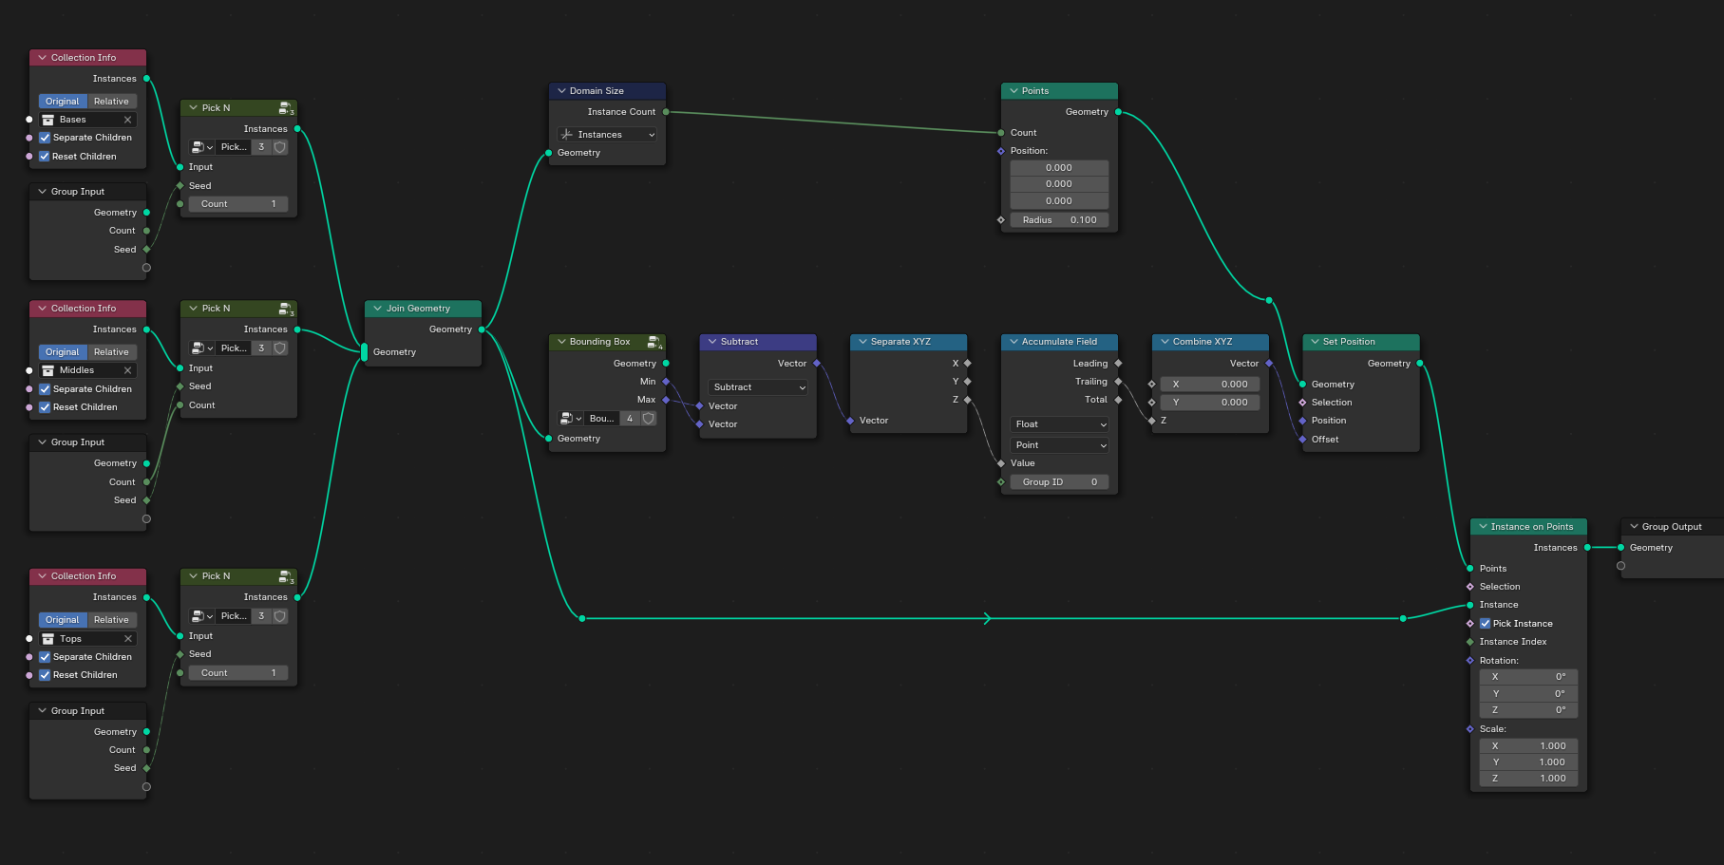This screenshot has height=865, width=1724.
Task: Click the Radius input socket on Points node
Action: tap(1001, 220)
